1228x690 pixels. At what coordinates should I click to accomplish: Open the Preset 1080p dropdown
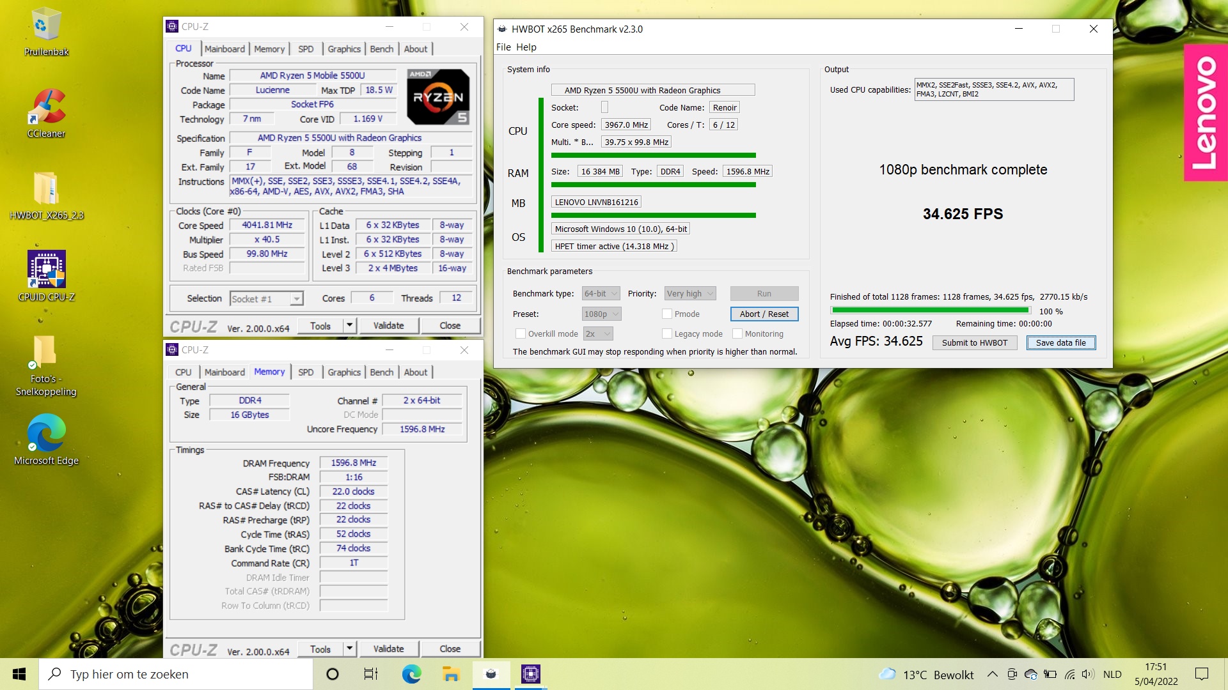pos(601,314)
